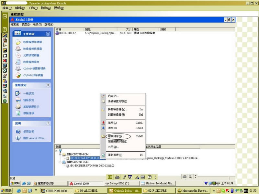Switch to Backup-2800 (C:) taskbar item
Viewport: 259px width, 194px height.
(x=122, y=183)
